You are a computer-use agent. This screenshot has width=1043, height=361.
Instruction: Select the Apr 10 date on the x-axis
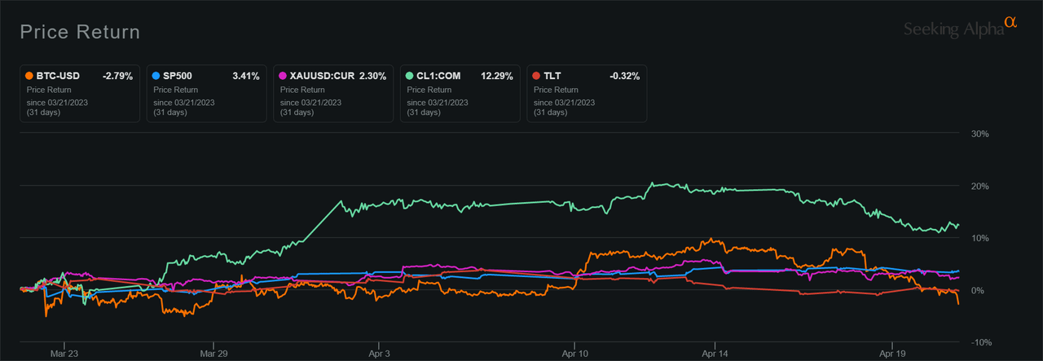coord(574,355)
